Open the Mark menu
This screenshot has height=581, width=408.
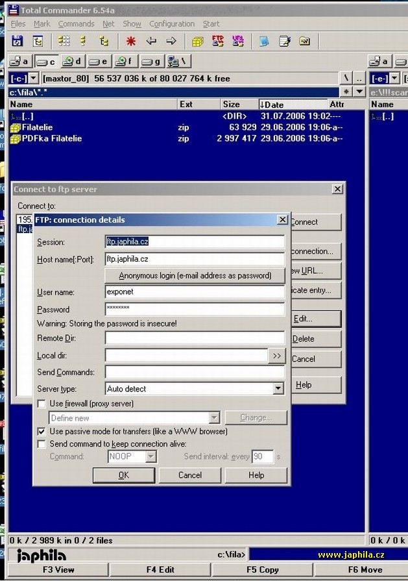click(42, 24)
